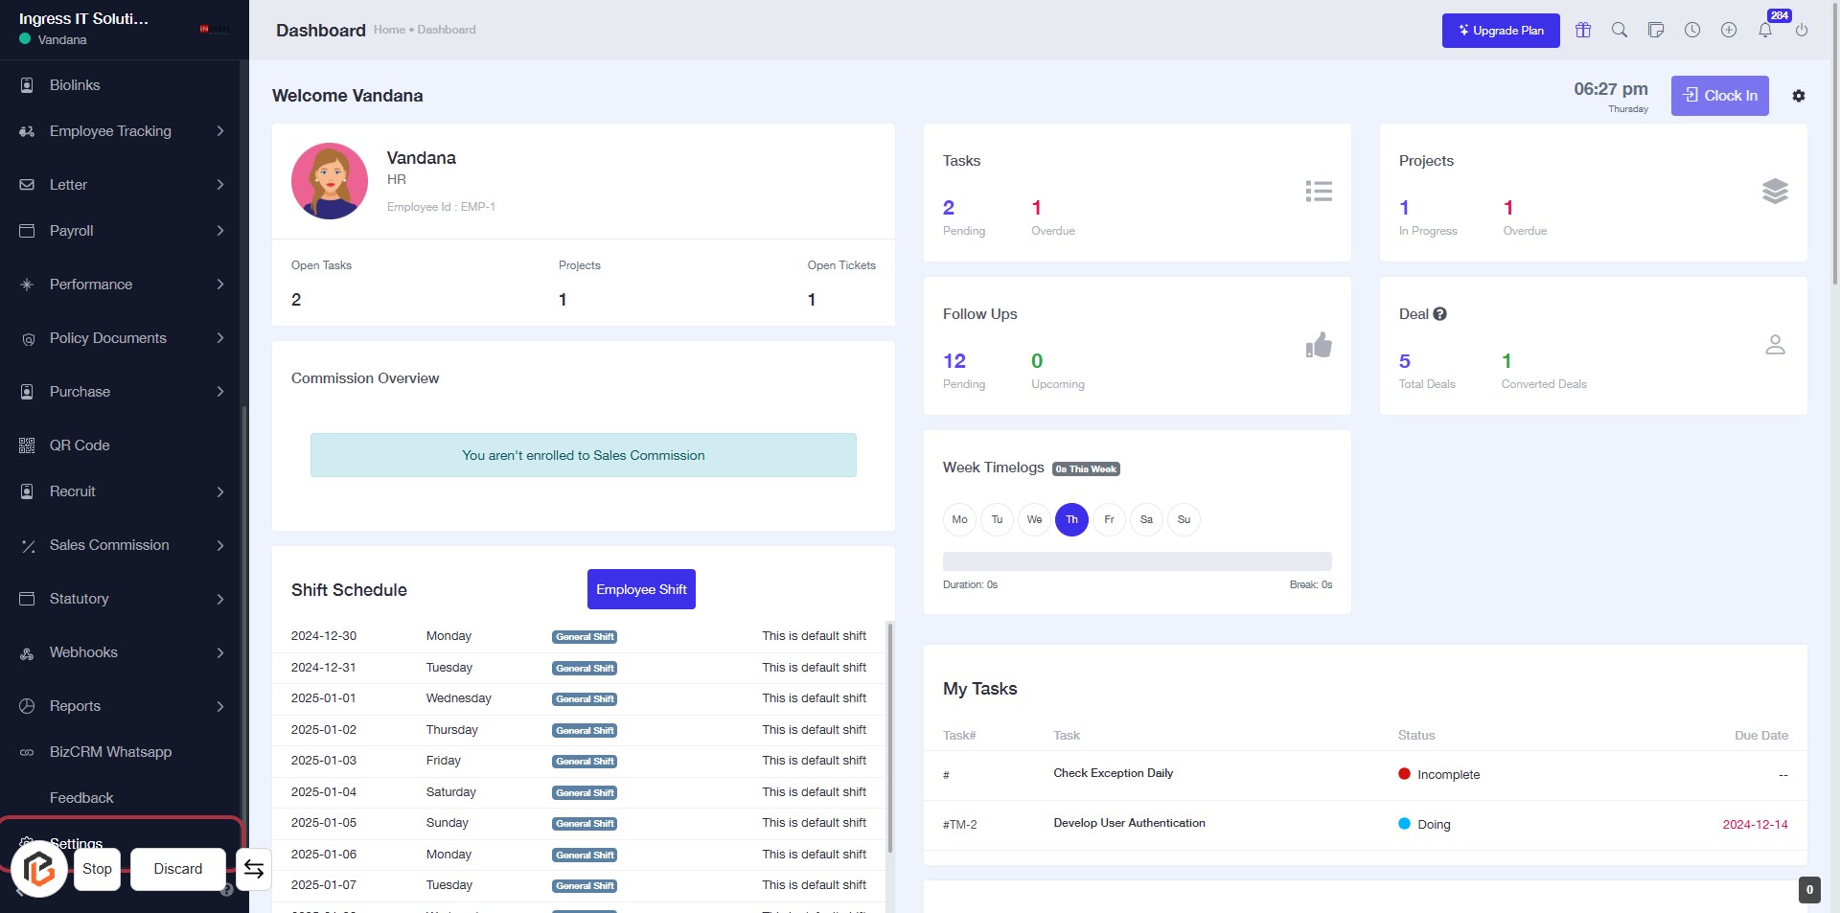Click the timer clock icon
Screen dimensions: 1840x913
point(1692,30)
